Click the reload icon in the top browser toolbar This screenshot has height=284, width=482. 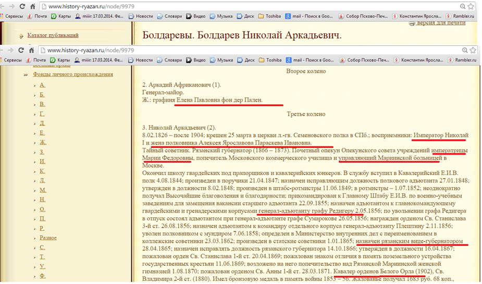22,6
